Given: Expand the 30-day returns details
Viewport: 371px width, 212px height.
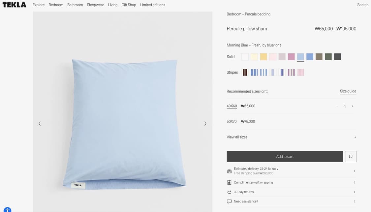Looking at the screenshot, I should [354, 192].
